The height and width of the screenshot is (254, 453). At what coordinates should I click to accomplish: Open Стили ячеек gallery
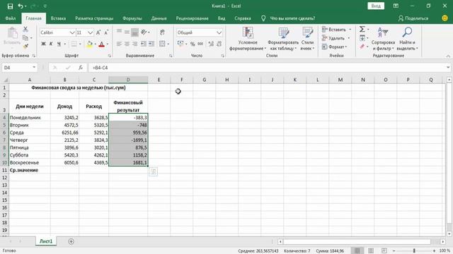307,39
